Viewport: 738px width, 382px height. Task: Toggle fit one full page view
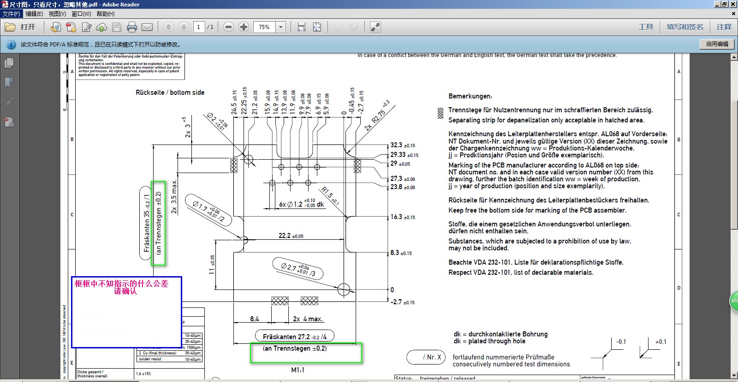pyautogui.click(x=317, y=27)
